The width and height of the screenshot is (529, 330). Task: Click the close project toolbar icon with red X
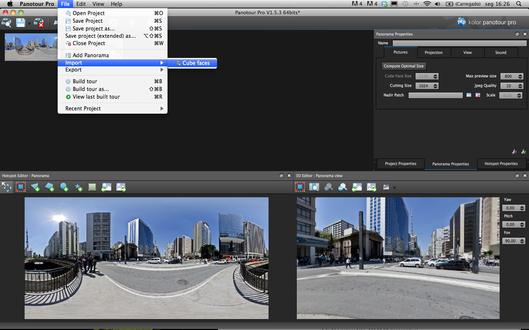[39, 23]
